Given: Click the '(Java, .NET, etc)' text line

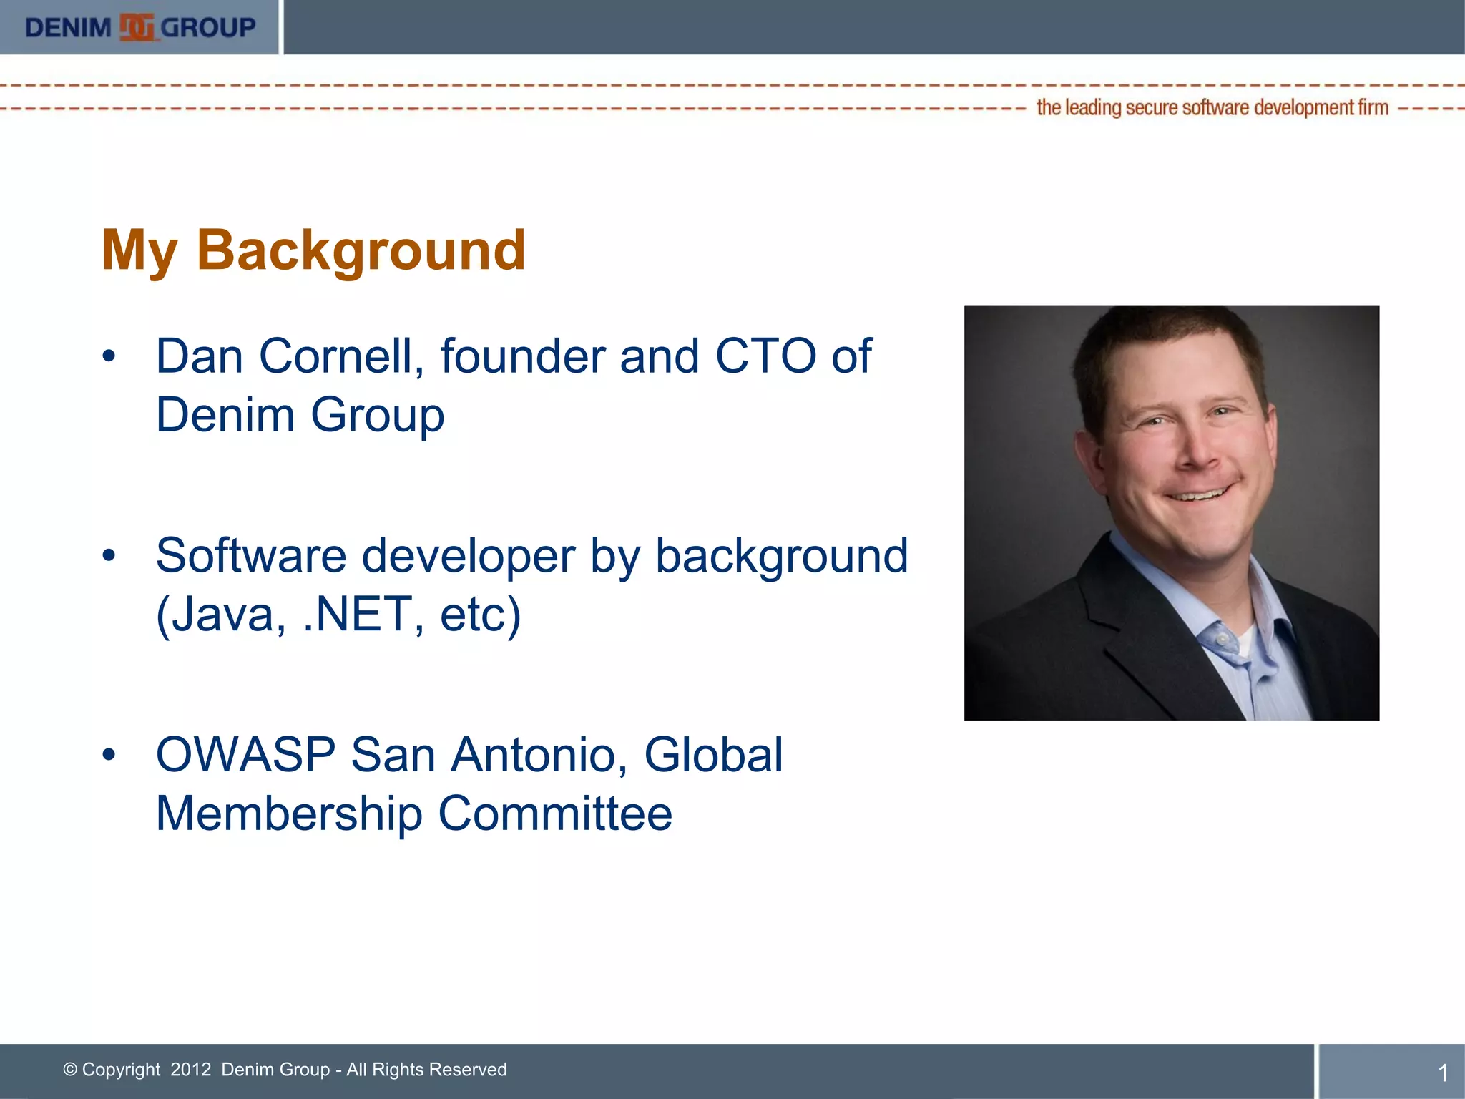Looking at the screenshot, I should click(338, 614).
